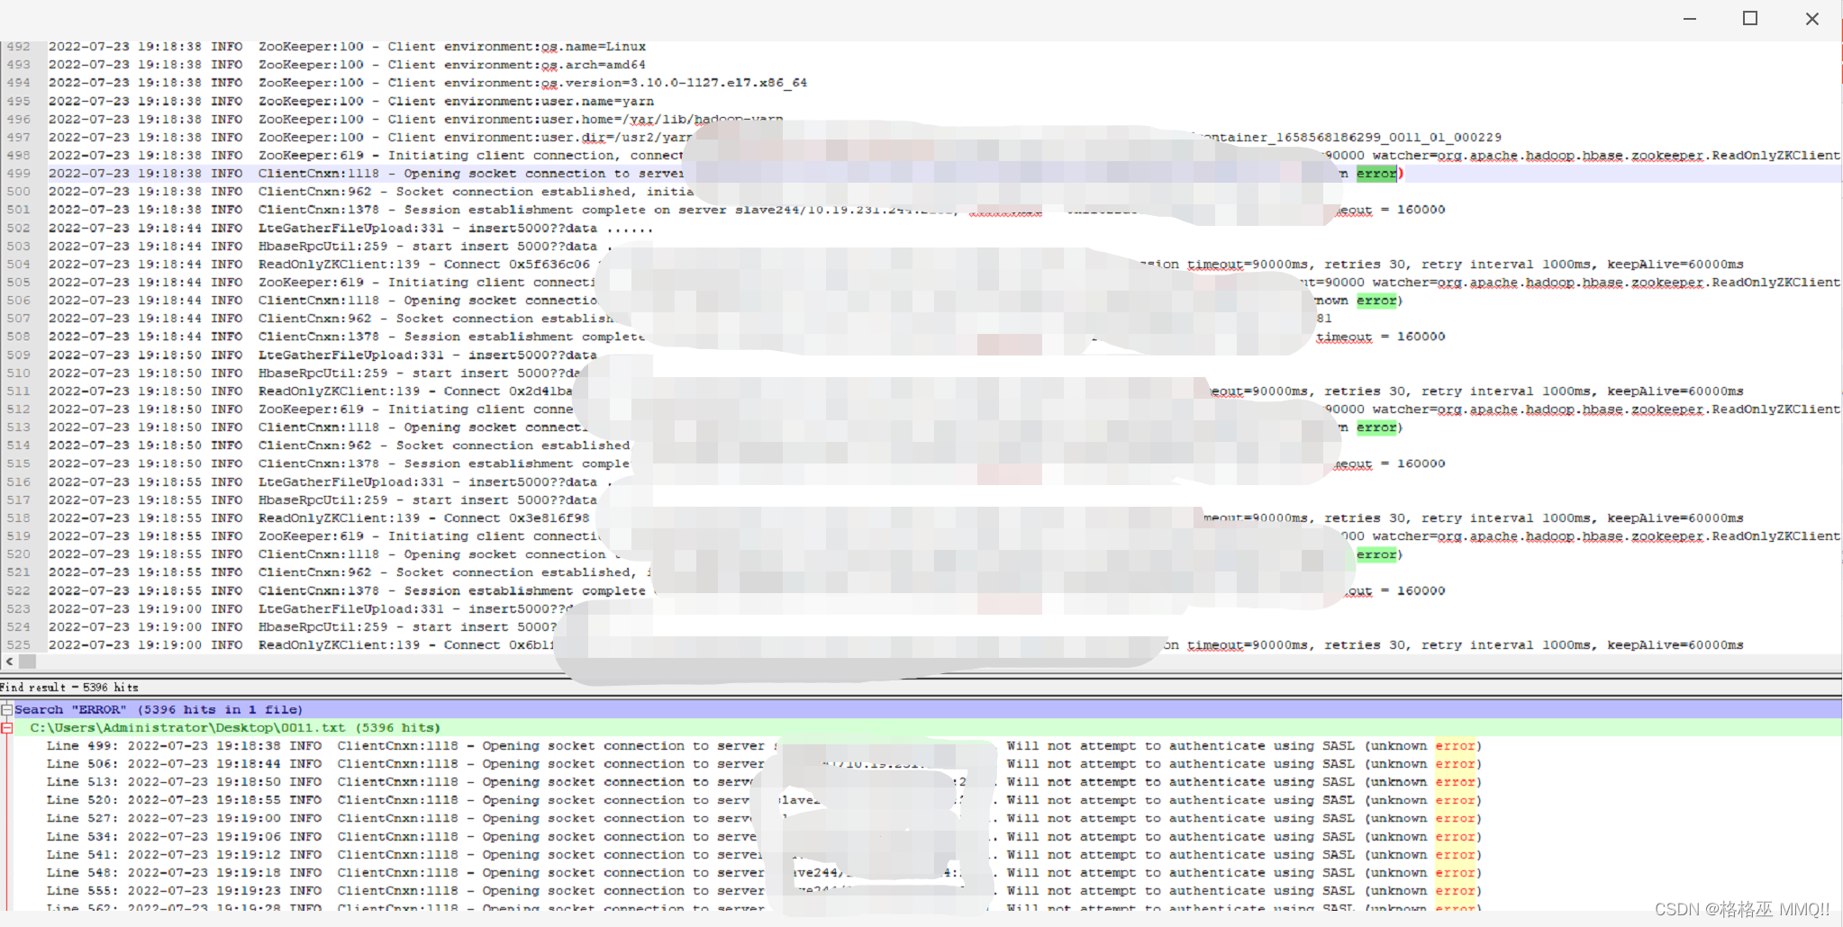This screenshot has width=1843, height=927.
Task: Click the horizontal scrollbar thumb in the editor
Action: 28,661
